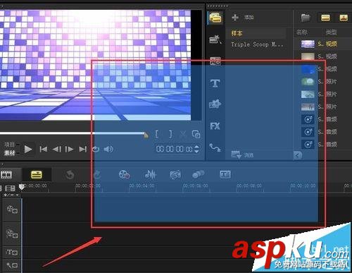The height and width of the screenshot is (273, 352).
Task: Sort the library by 名称 column
Action: click(x=302, y=32)
